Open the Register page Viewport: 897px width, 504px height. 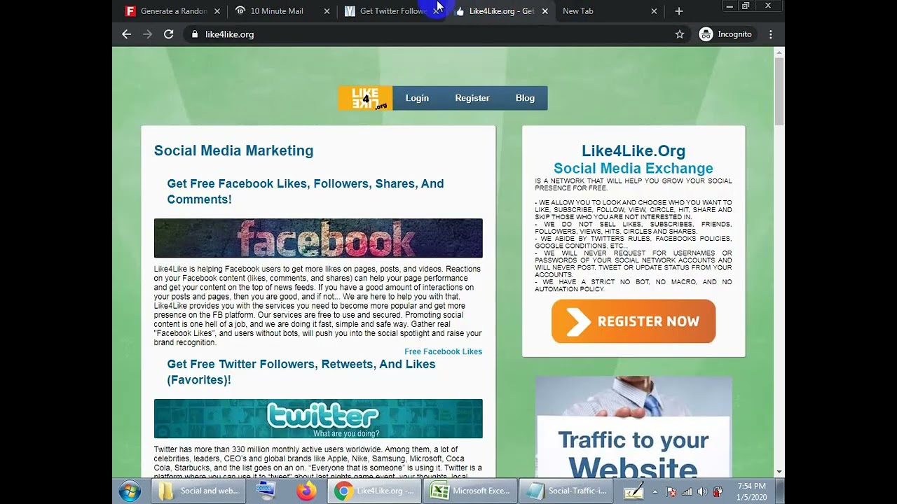click(x=472, y=98)
